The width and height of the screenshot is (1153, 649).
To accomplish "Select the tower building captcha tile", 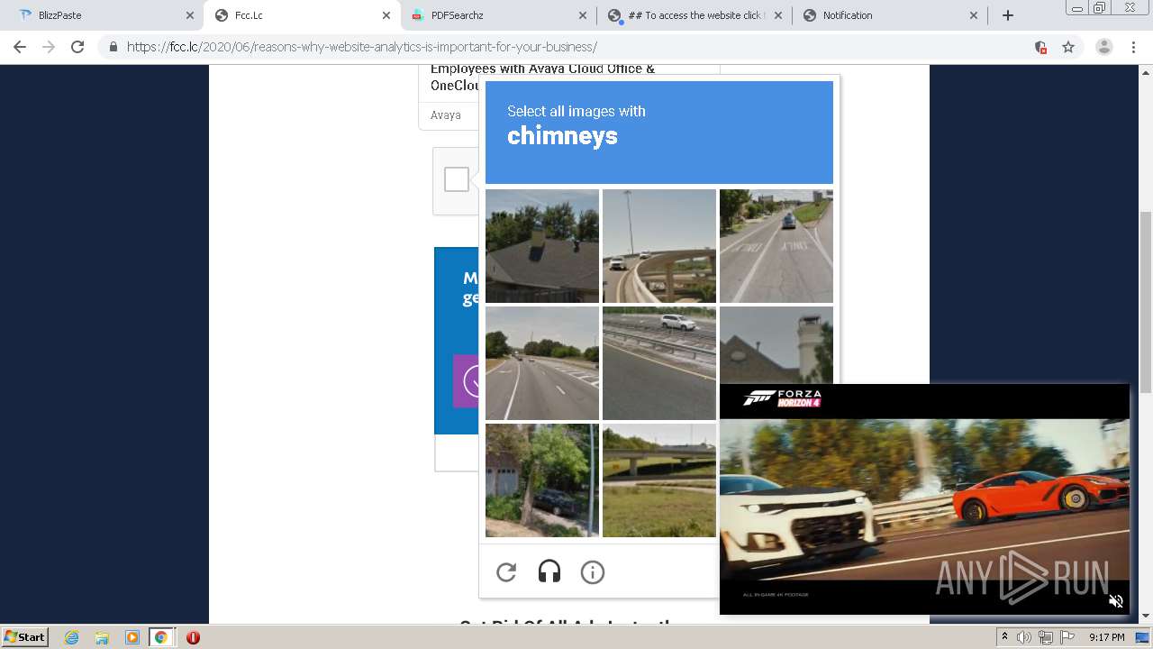I will tap(776, 345).
